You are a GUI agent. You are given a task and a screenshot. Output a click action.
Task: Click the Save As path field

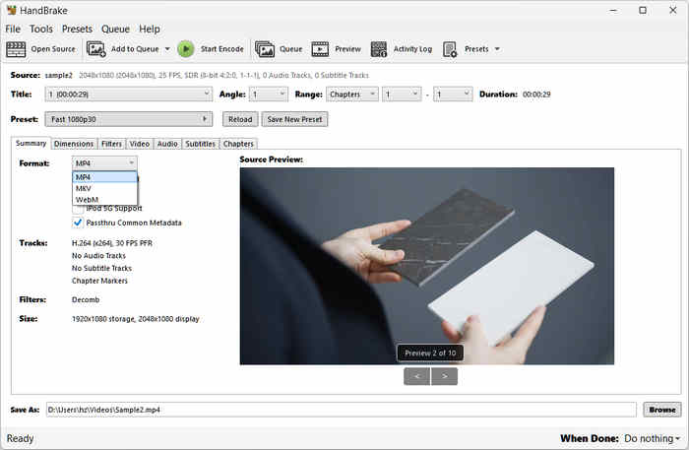tap(341, 410)
